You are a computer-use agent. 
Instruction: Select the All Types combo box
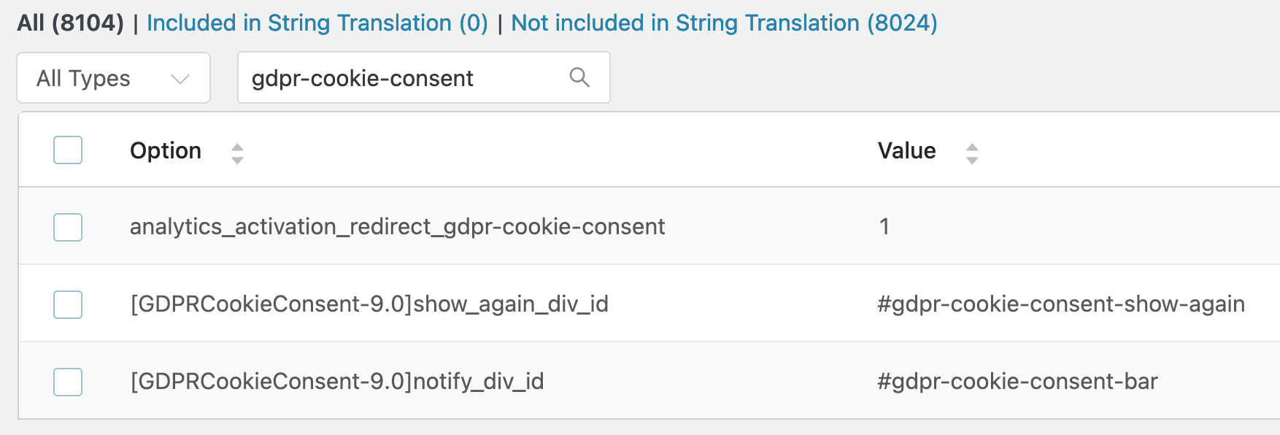pyautogui.click(x=114, y=77)
